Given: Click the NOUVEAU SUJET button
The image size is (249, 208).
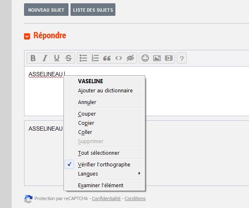Looking at the screenshot, I should [x=46, y=10].
